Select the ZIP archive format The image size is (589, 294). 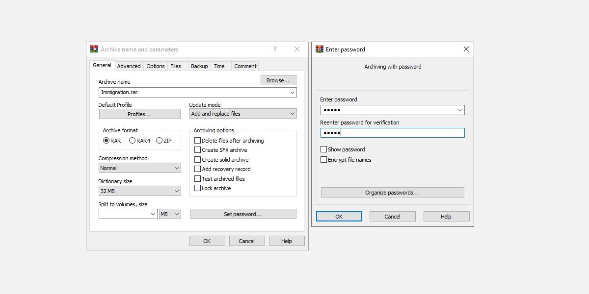click(x=159, y=140)
